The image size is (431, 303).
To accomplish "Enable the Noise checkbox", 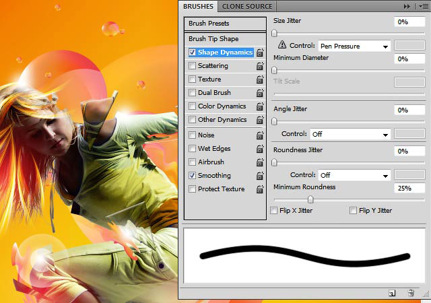I will point(192,135).
